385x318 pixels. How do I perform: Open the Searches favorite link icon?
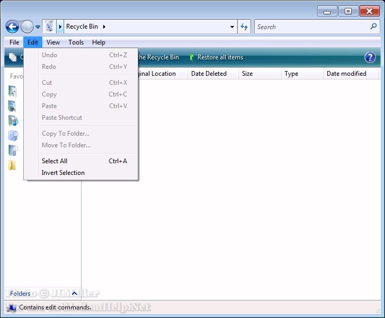tap(13, 150)
